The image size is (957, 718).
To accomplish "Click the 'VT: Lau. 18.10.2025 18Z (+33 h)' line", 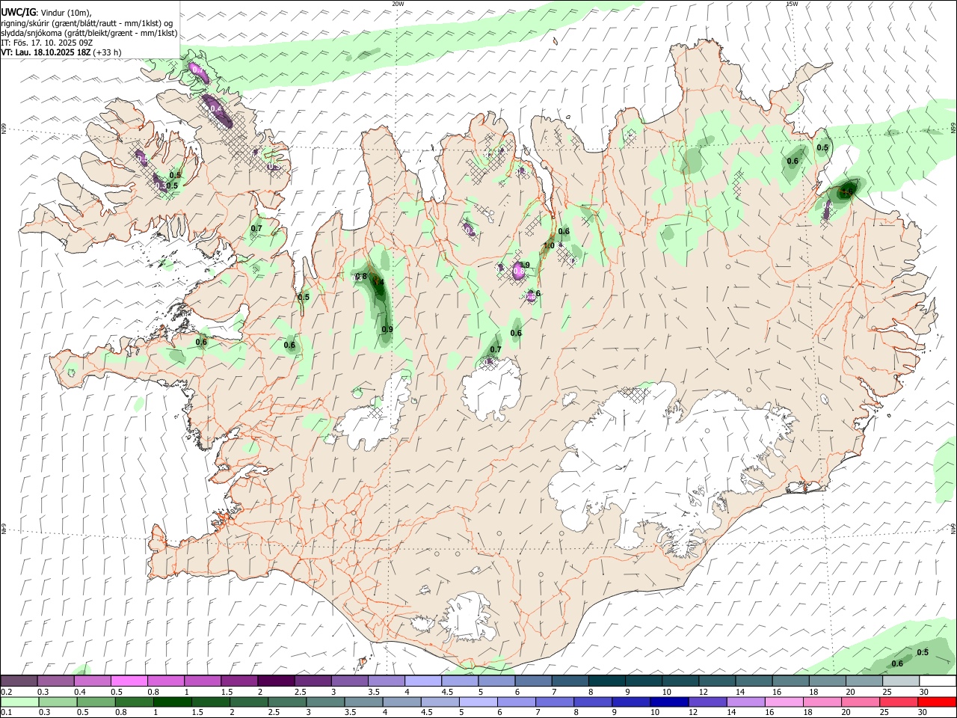I will (x=61, y=52).
